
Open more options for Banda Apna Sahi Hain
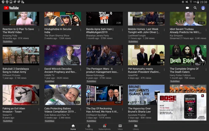click(x=122, y=30)
